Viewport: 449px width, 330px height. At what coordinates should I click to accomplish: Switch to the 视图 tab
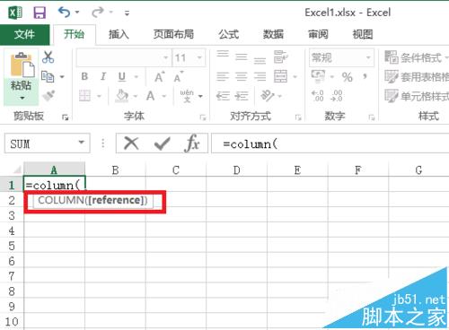[x=363, y=34]
